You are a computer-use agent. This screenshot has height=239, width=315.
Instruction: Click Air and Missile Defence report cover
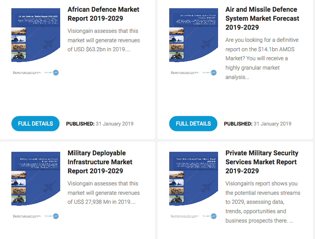193,35
